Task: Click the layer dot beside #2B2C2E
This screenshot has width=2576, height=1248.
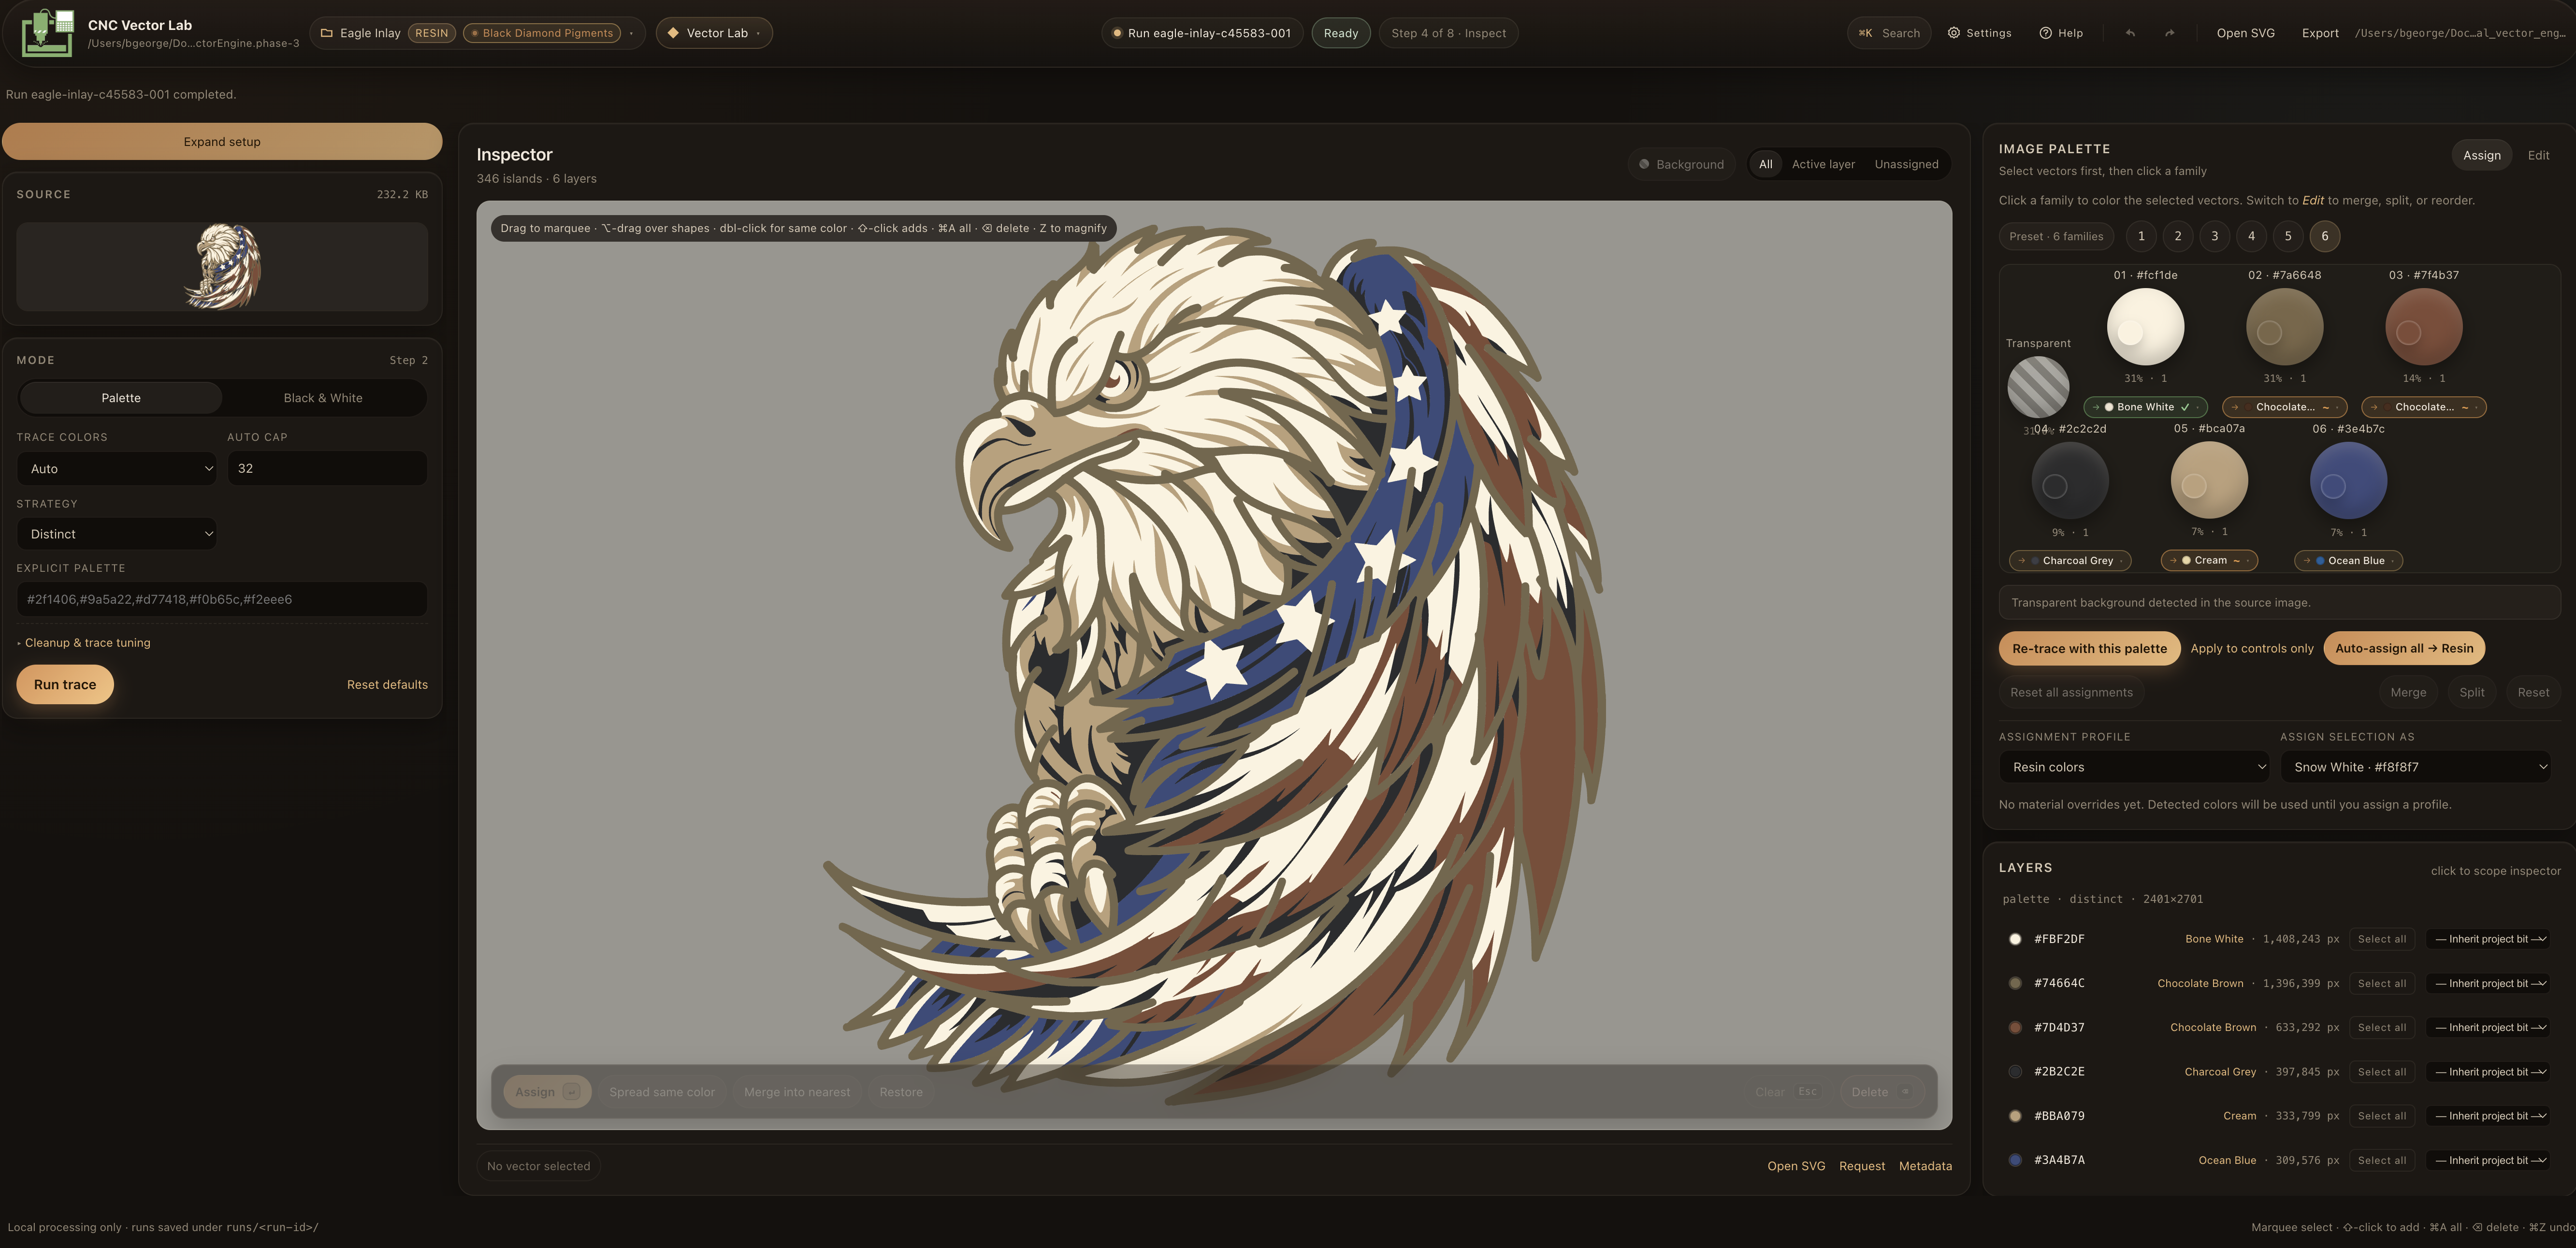Action: tap(2014, 1071)
